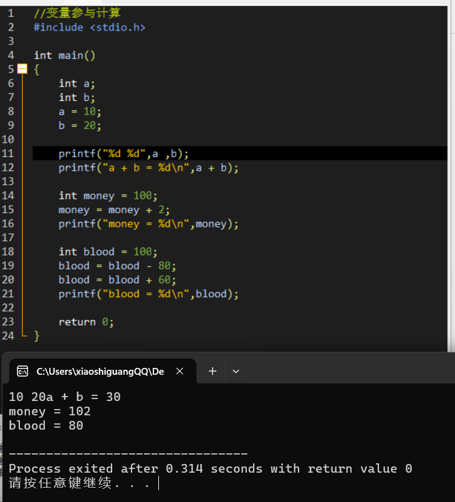Click terminal output 'blood = 80'

tap(46, 425)
